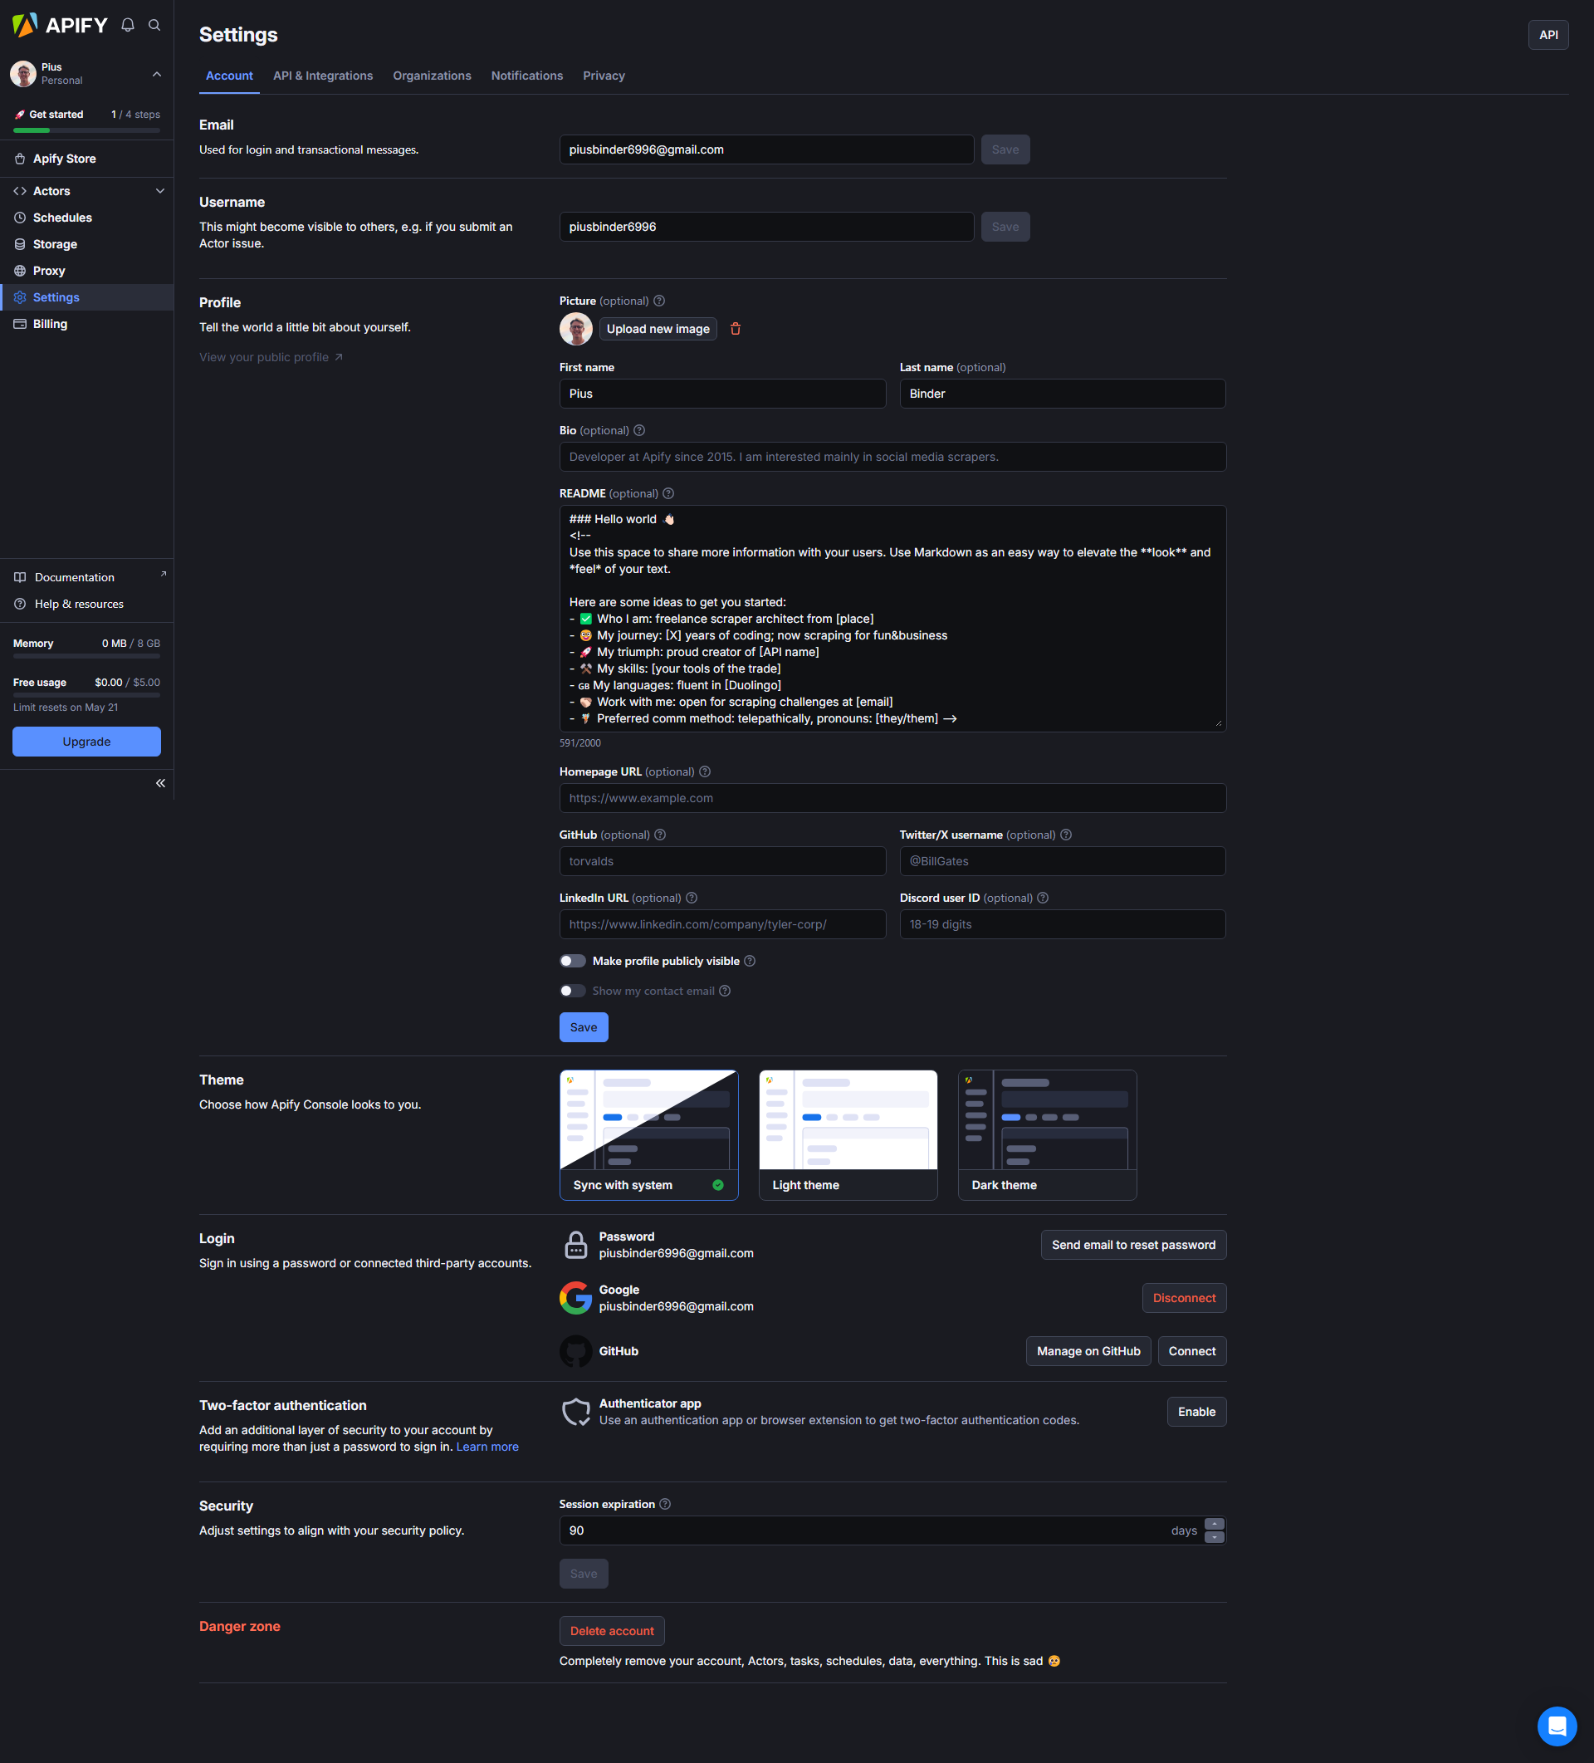Click the Get started progress bar

point(86,130)
